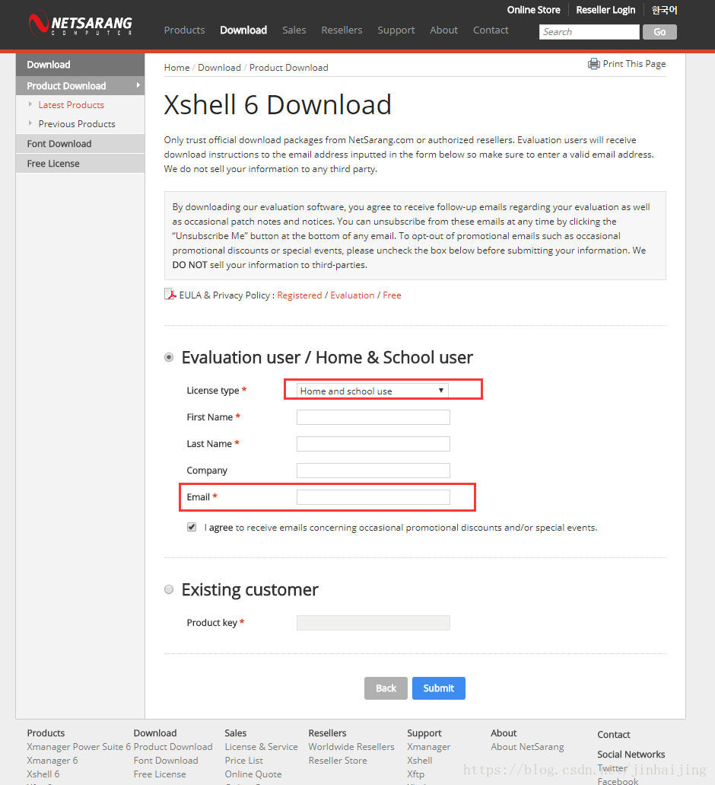The height and width of the screenshot is (785, 715).
Task: Click the Sales footer heading
Action: [x=236, y=733]
